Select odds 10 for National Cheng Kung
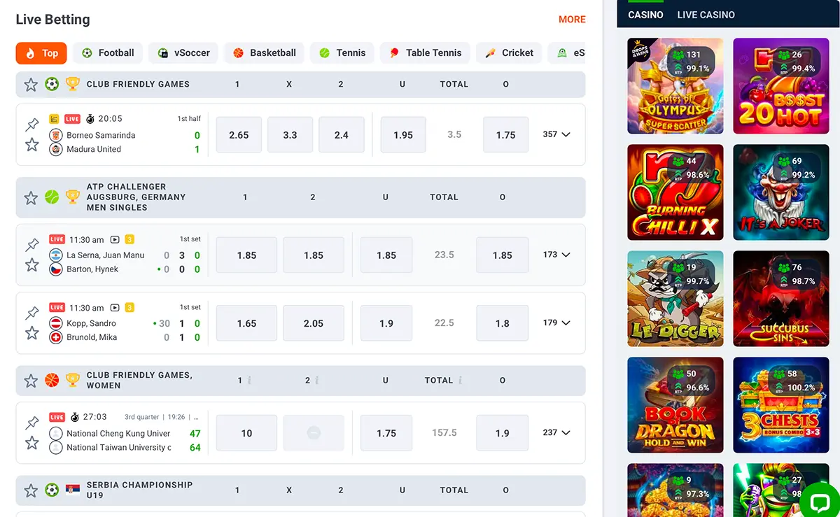 (x=246, y=433)
